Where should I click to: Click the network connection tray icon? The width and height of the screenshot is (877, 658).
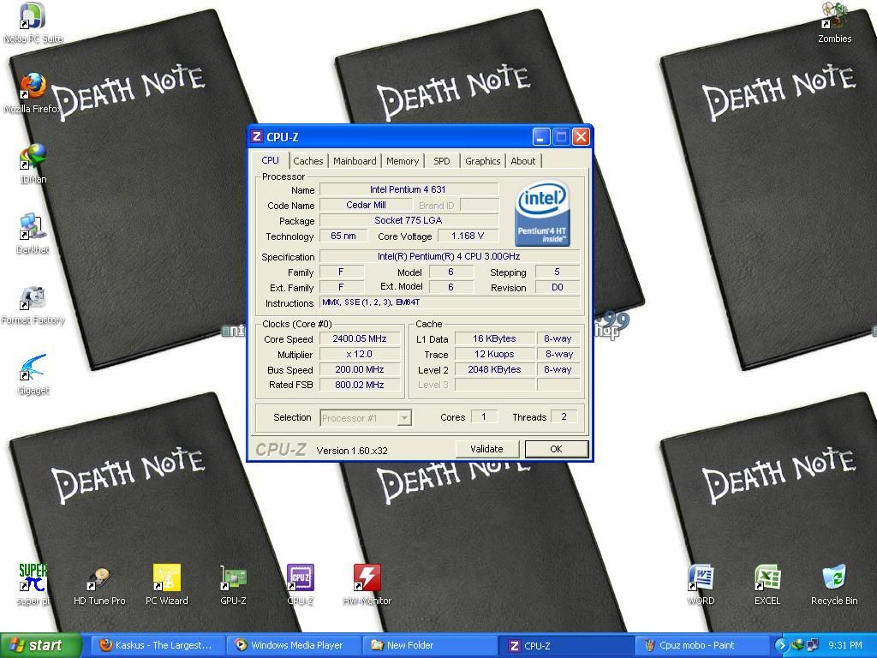[813, 645]
